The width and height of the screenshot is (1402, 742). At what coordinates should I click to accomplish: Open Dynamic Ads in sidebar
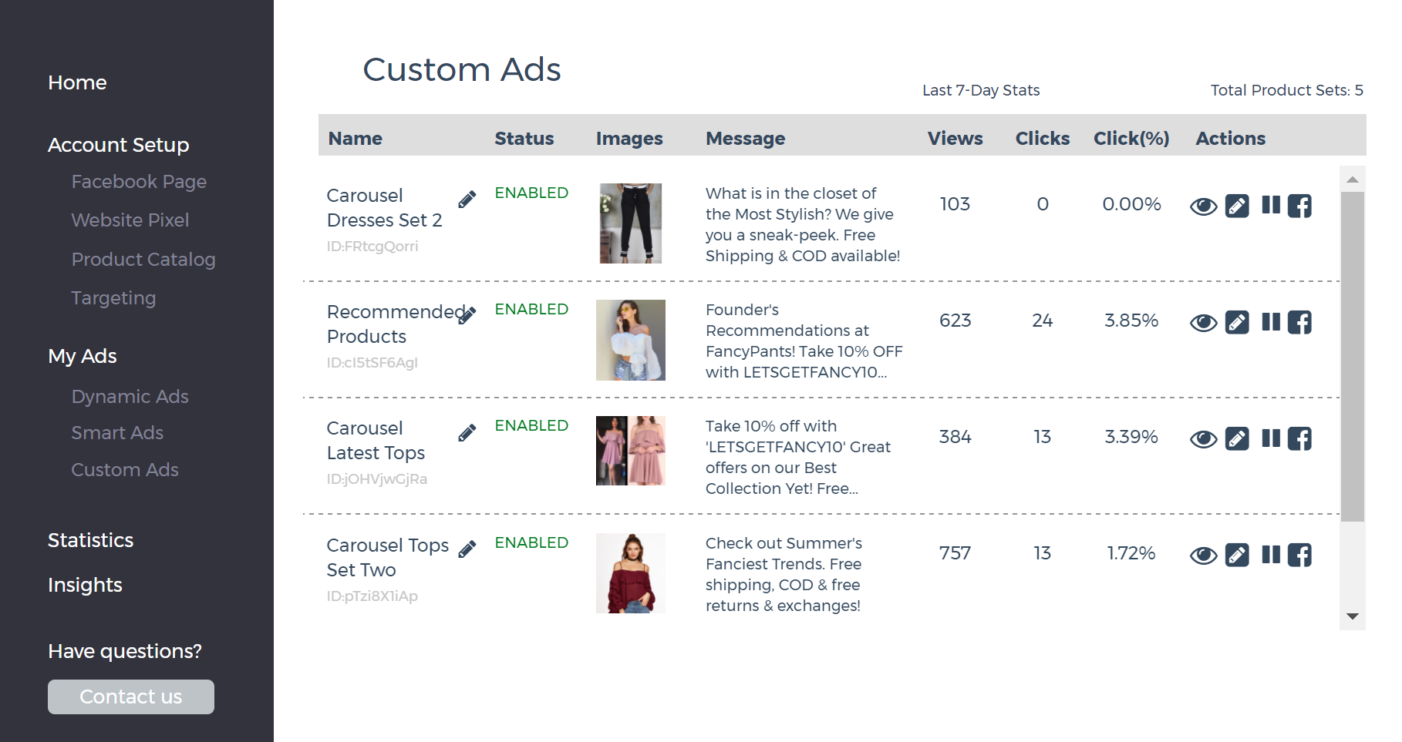tap(130, 396)
